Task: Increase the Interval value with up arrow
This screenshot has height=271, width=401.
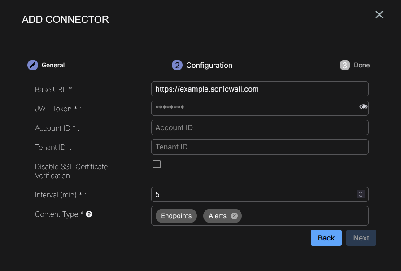Action: coord(360,192)
